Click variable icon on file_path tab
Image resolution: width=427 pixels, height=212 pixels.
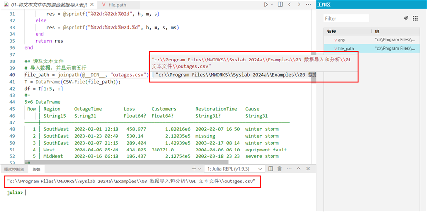[104, 5]
